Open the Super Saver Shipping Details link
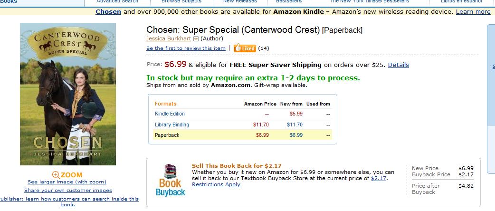 coord(398,65)
